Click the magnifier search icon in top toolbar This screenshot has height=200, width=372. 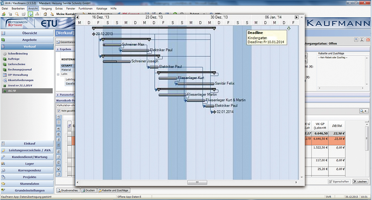pyautogui.click(x=17, y=14)
